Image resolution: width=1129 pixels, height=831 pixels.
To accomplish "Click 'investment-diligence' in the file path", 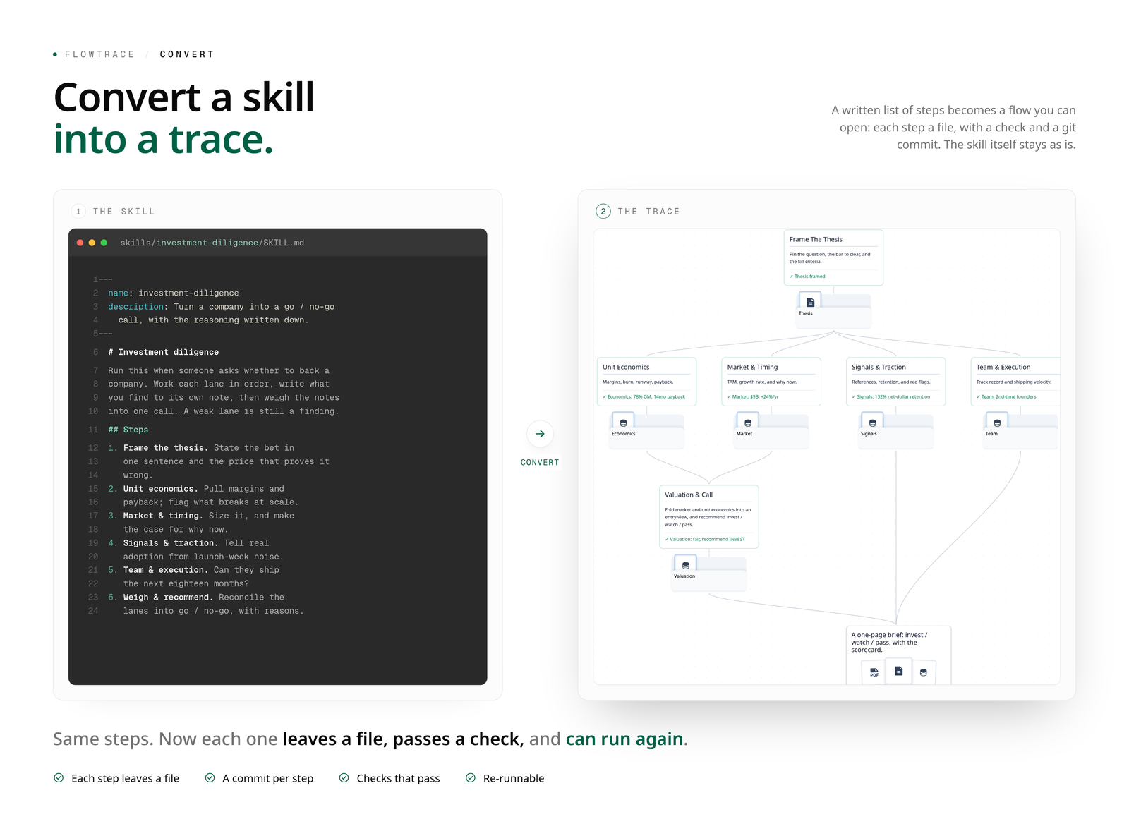I will (207, 243).
